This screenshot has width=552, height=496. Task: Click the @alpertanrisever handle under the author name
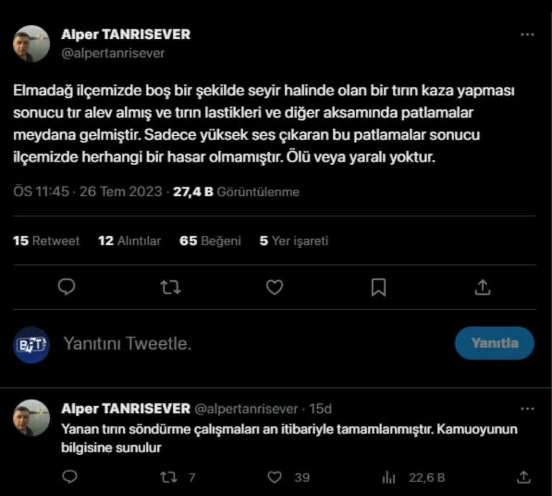[x=113, y=53]
